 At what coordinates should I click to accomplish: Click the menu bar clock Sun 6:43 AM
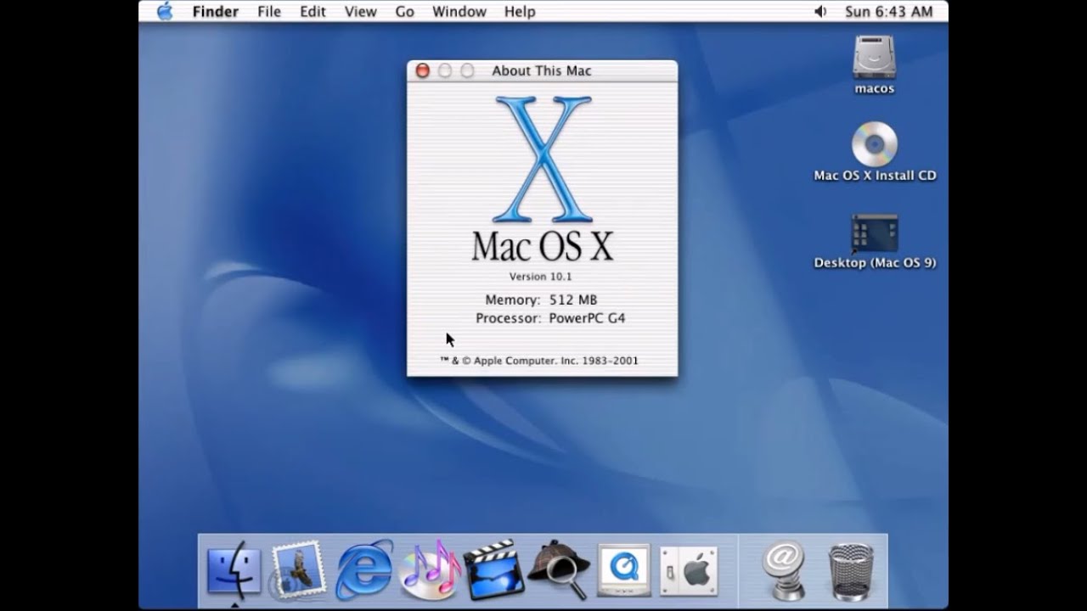click(889, 12)
